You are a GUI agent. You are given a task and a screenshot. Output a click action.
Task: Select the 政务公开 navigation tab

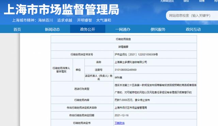(x=88, y=29)
